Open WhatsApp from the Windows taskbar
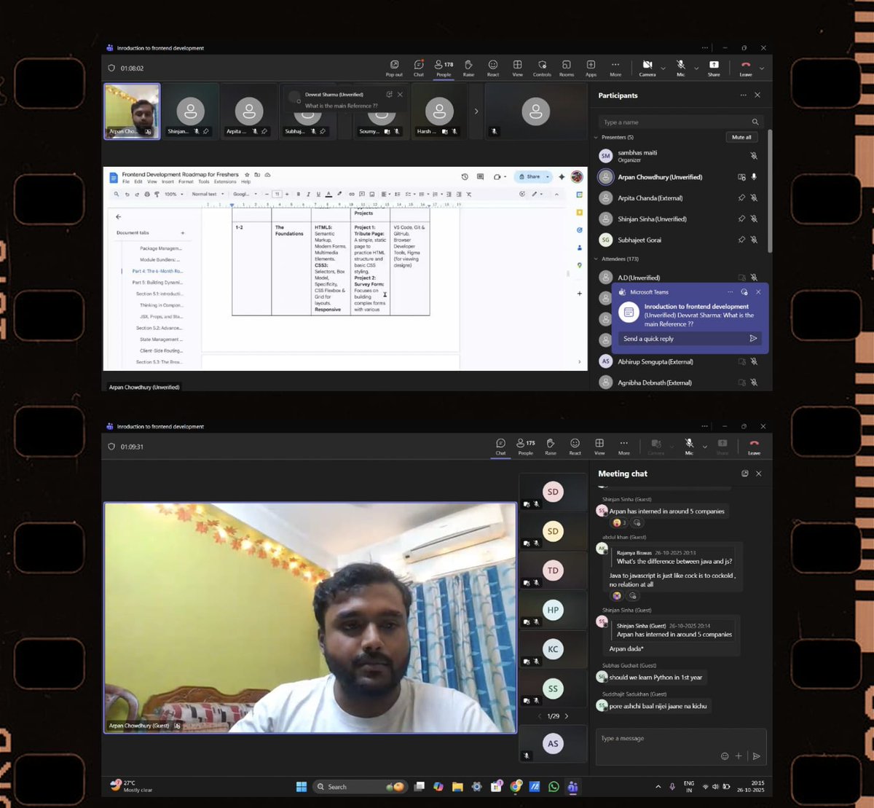Viewport: 874px width, 808px height. pyautogui.click(x=554, y=787)
